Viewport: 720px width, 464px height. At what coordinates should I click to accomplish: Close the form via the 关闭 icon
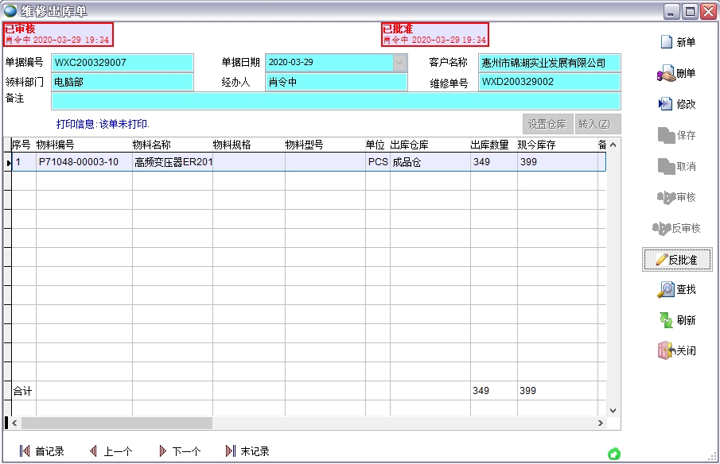677,350
